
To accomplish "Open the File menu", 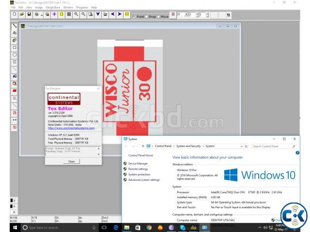I will pyautogui.click(x=13, y=8).
